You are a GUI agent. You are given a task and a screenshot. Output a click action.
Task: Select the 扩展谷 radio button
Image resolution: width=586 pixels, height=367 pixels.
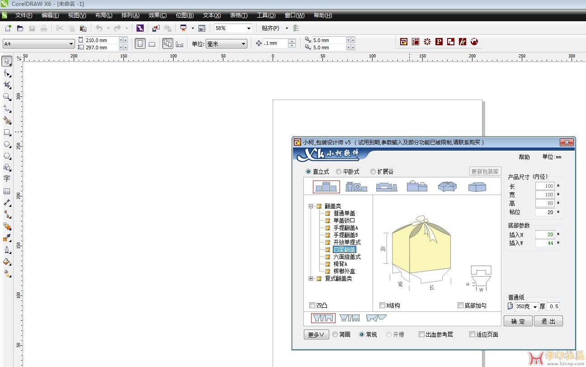pyautogui.click(x=382, y=172)
